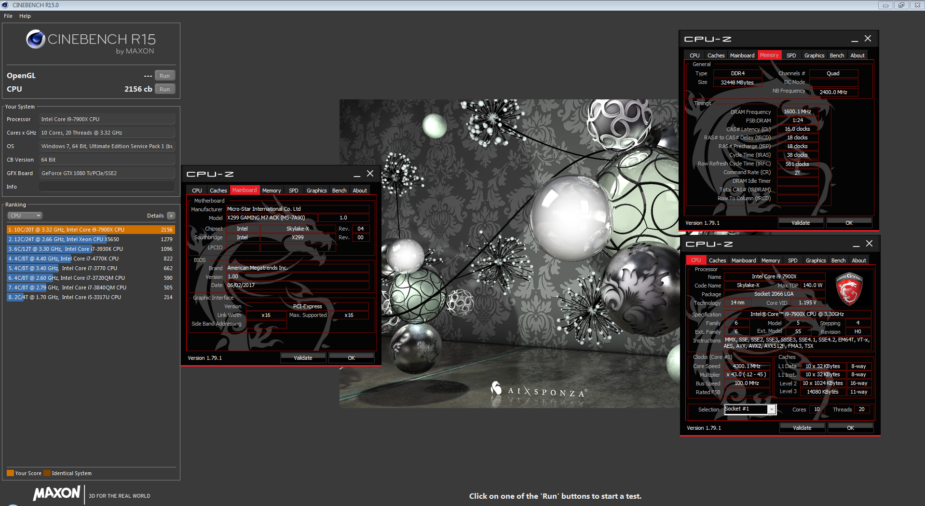Click the Details arrow button in Ranking
The image size is (925, 506).
pos(171,216)
